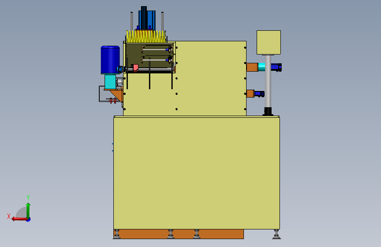Click the green Y axis arrow on triad
This screenshot has width=381, height=247.
tap(28, 210)
